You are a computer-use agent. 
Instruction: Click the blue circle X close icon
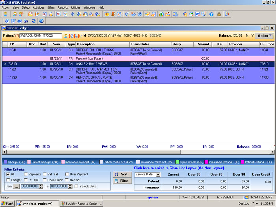(x=41, y=21)
